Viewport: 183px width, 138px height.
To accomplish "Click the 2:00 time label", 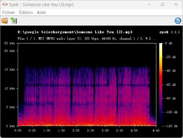I will pos(76,130).
